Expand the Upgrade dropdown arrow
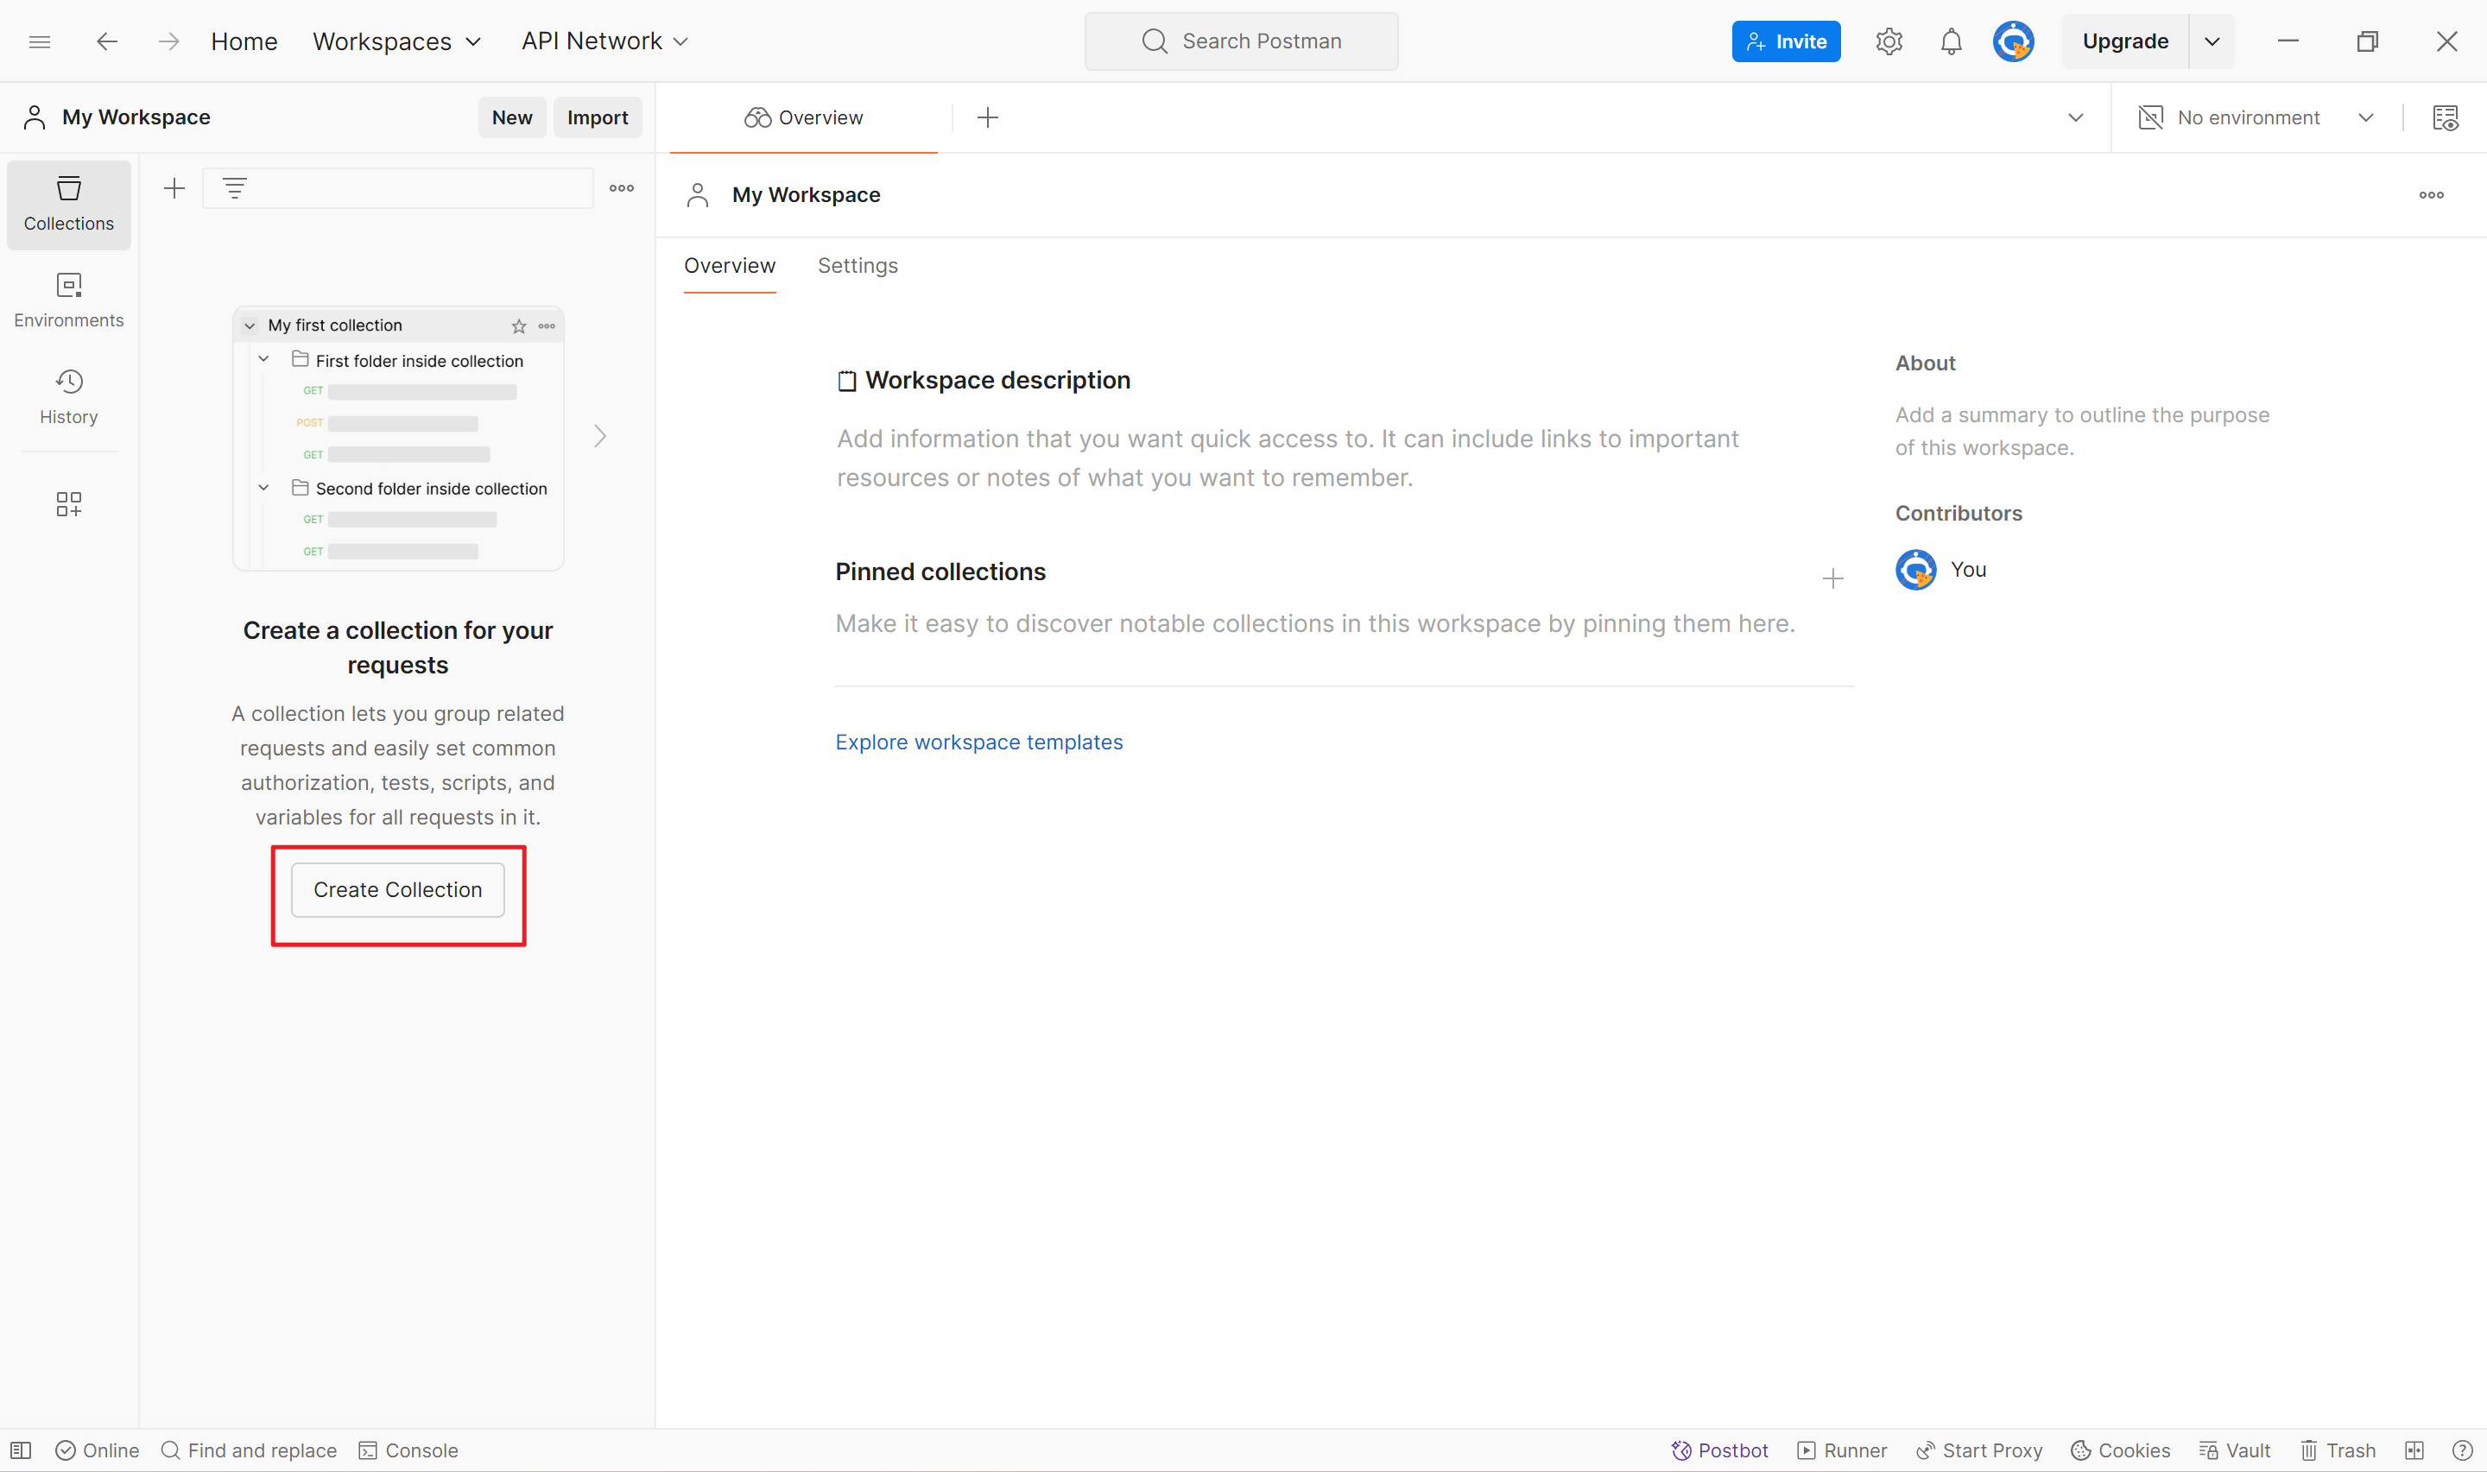This screenshot has width=2487, height=1472. point(2212,41)
